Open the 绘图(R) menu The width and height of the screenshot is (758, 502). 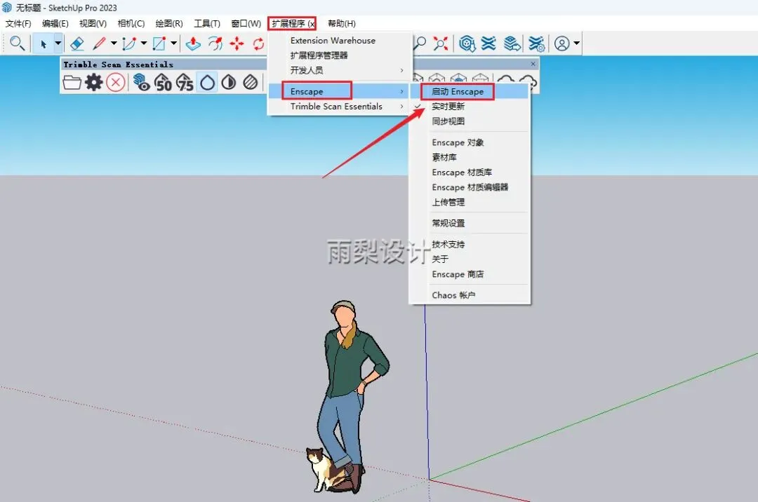click(x=169, y=24)
